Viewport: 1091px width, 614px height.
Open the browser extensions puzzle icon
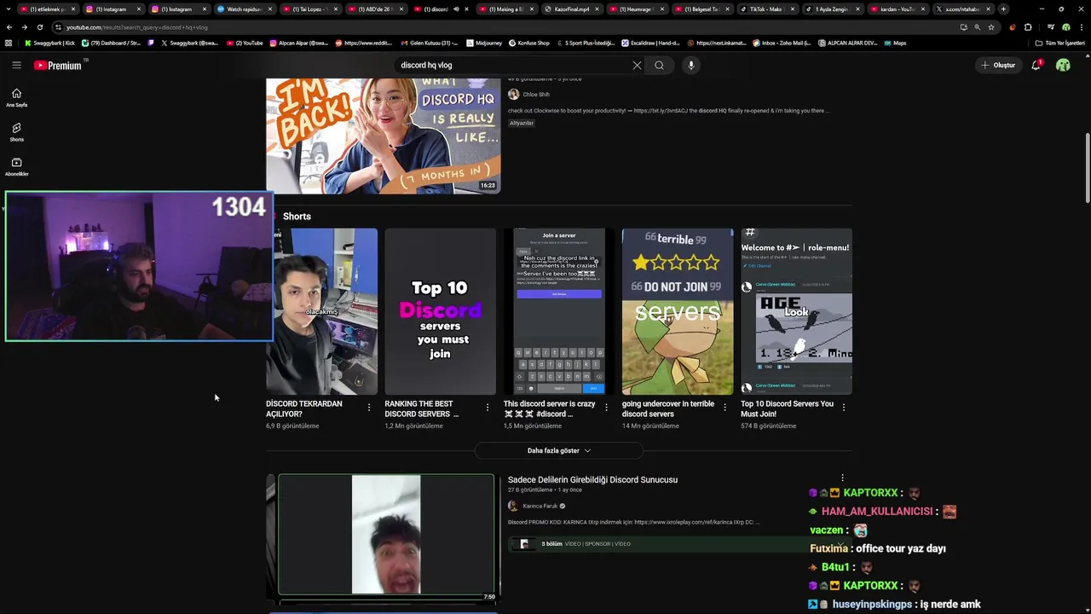[1027, 27]
